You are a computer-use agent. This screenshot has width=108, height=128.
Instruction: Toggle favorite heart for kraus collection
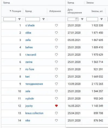(56, 113)
